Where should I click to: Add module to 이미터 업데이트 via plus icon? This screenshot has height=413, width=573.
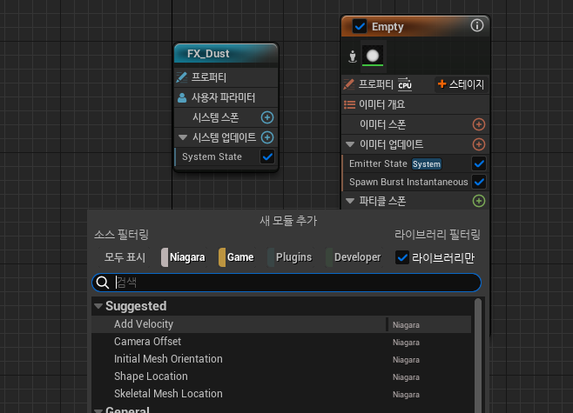(479, 144)
